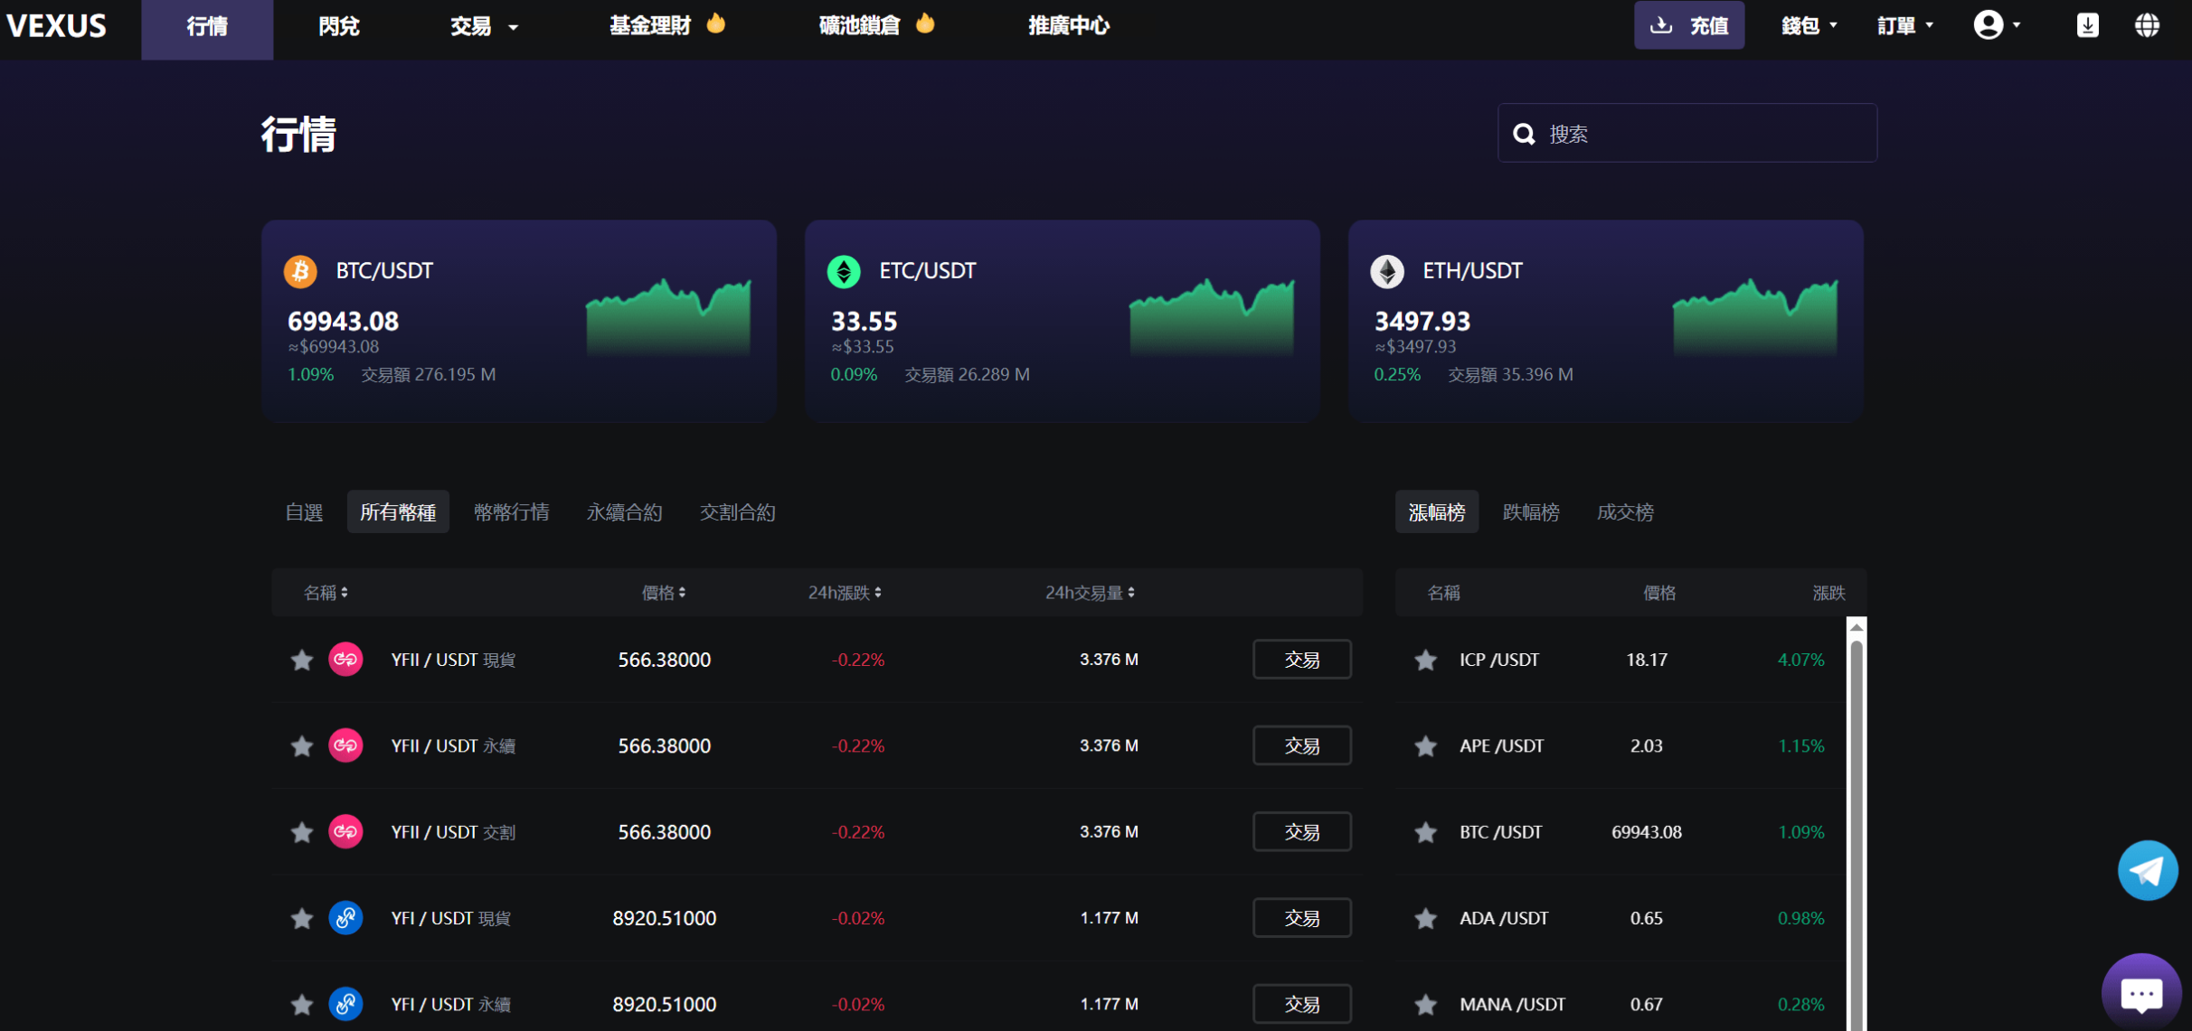Sort table by 名稱 column
Viewport: 2192px width, 1031px height.
click(x=326, y=593)
